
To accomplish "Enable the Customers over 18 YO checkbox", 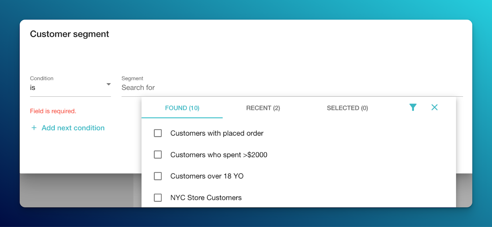I will 158,176.
